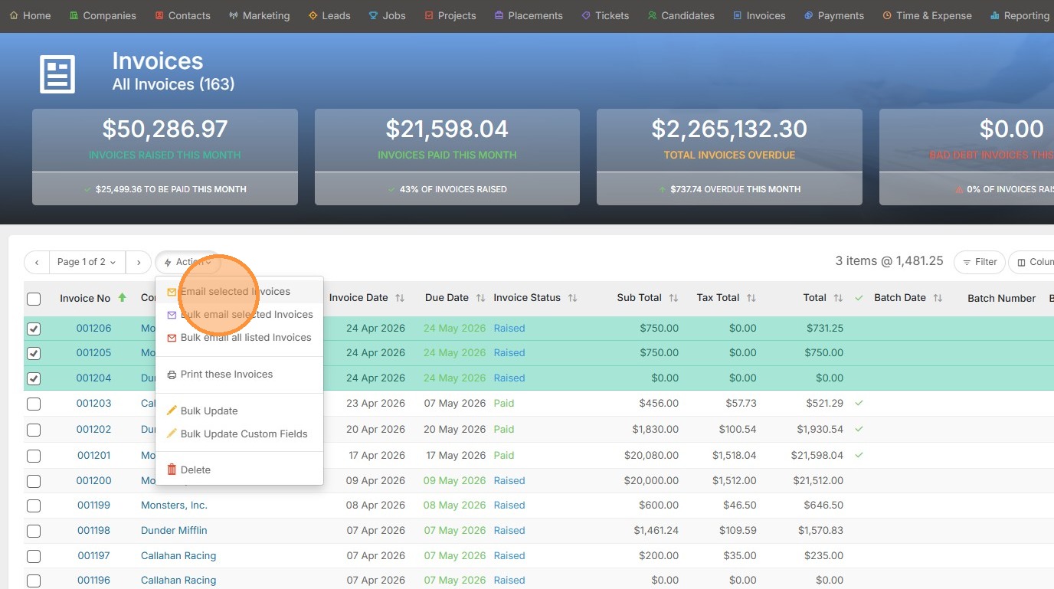Viewport: 1054px width, 589px height.
Task: Click the Tax Total sort arrows
Action: [x=751, y=298]
